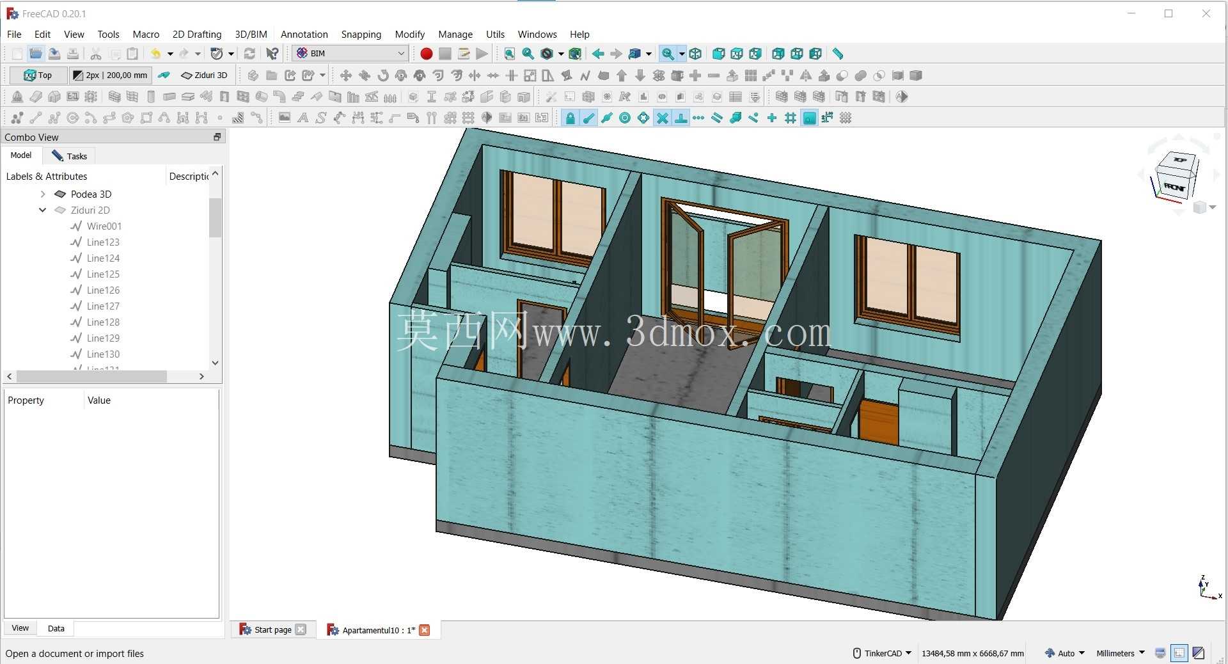This screenshot has width=1228, height=664.
Task: Click the Circle drawing tool icon
Action: [x=73, y=118]
